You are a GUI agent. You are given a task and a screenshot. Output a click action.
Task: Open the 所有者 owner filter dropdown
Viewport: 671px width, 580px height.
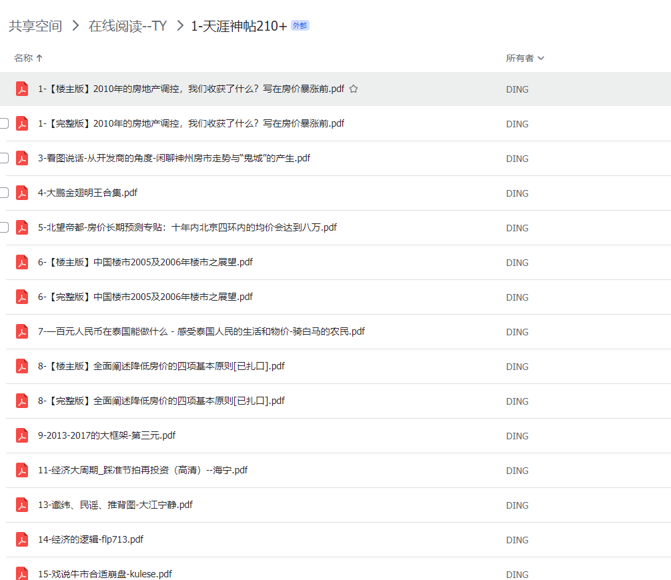pyautogui.click(x=525, y=58)
